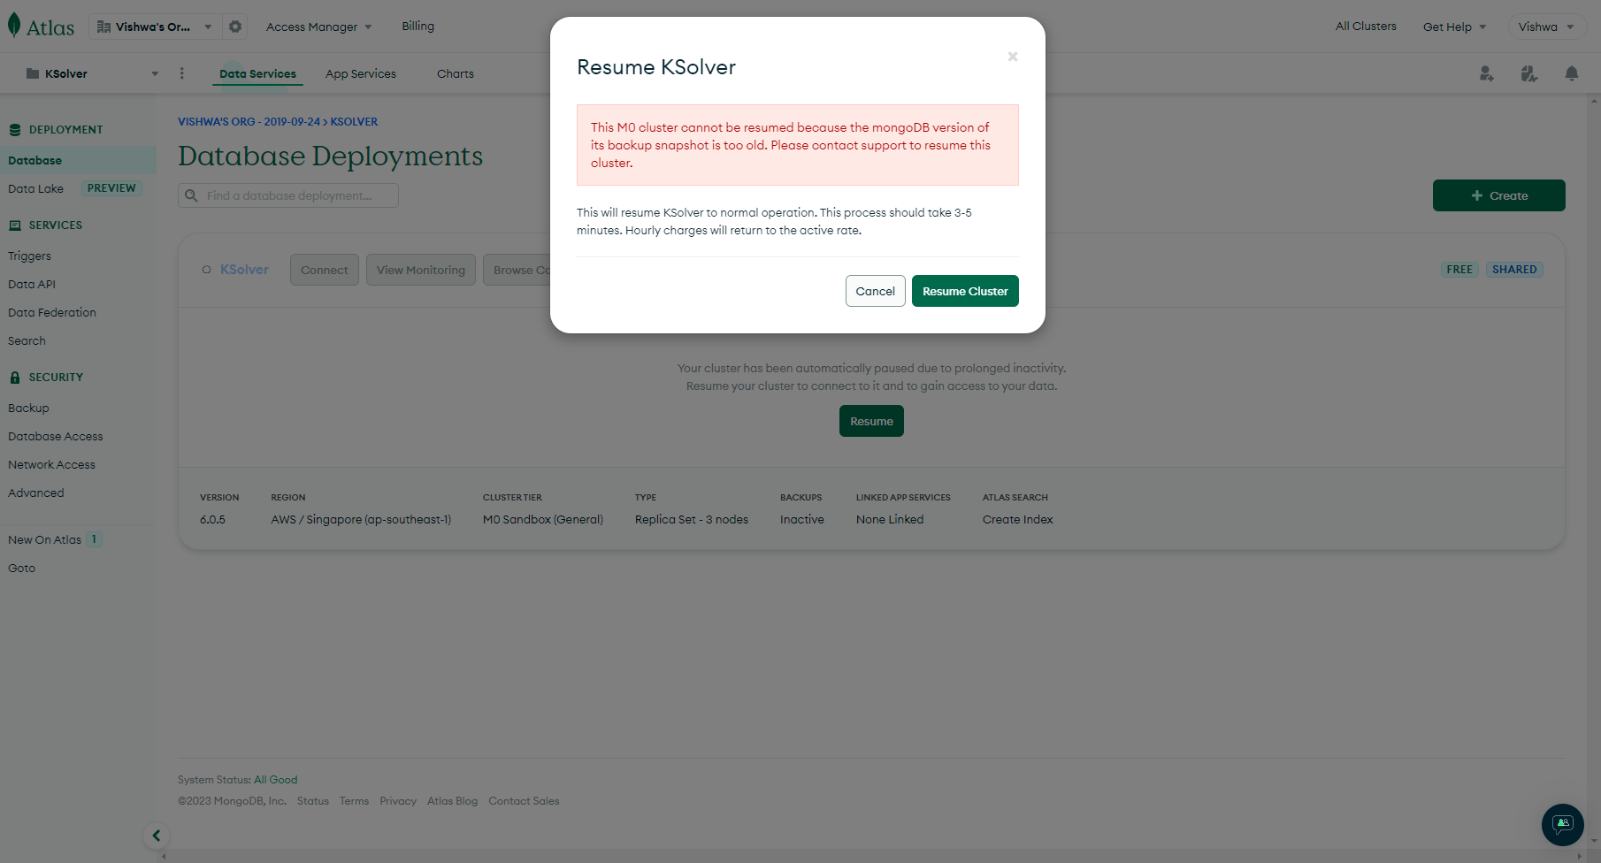Open the project activity feed icon

(x=1529, y=73)
